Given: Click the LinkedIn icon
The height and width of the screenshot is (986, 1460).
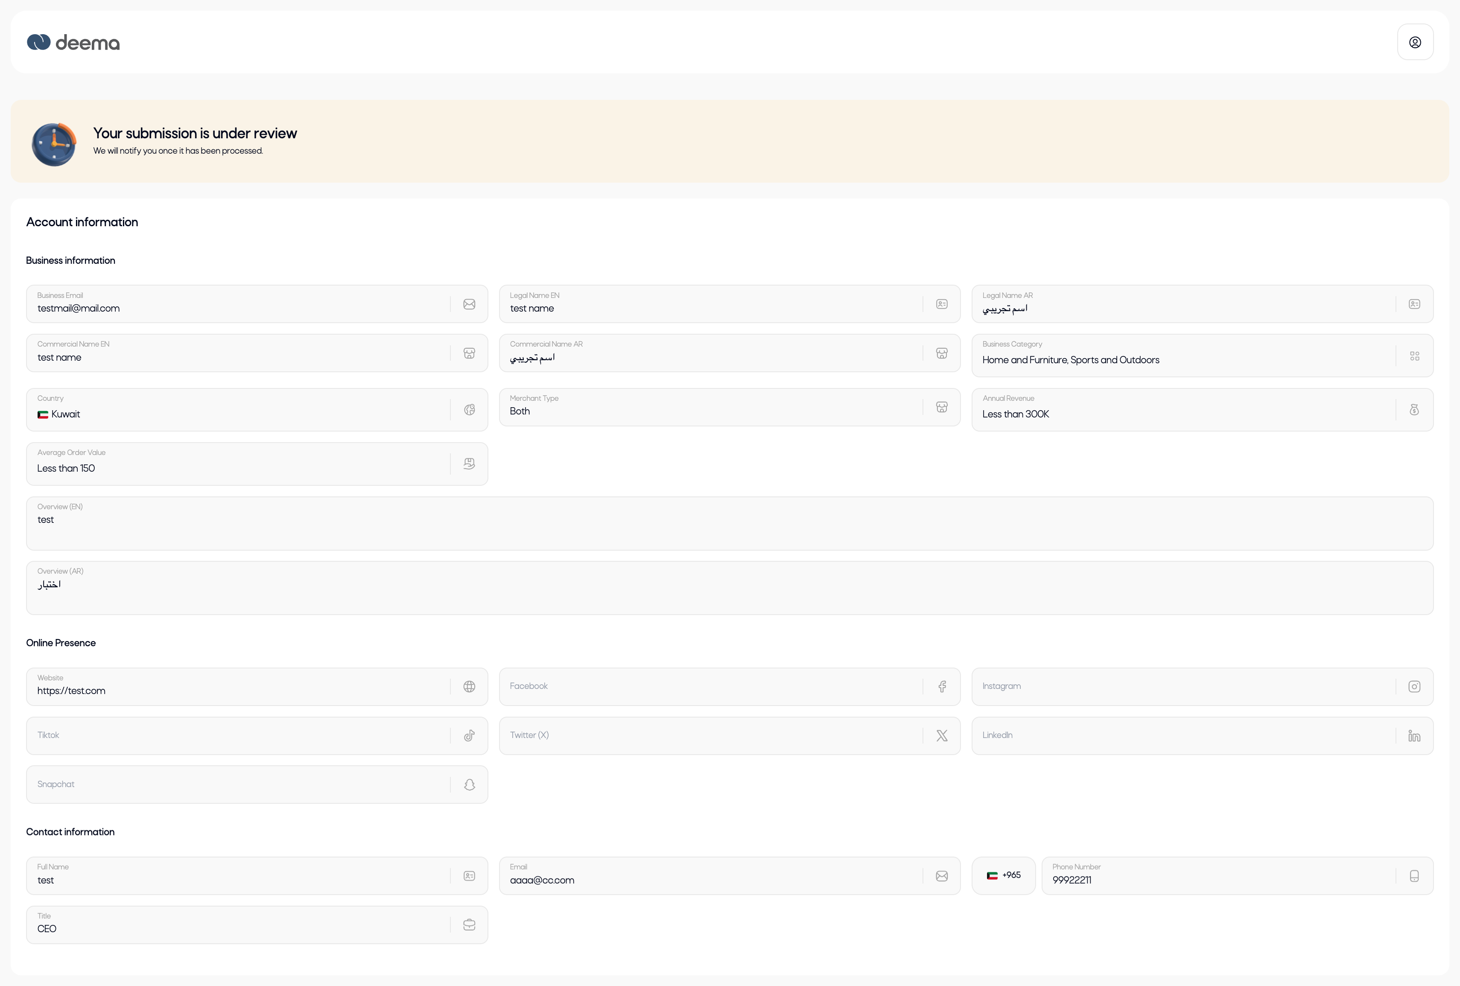Looking at the screenshot, I should click(x=1414, y=735).
